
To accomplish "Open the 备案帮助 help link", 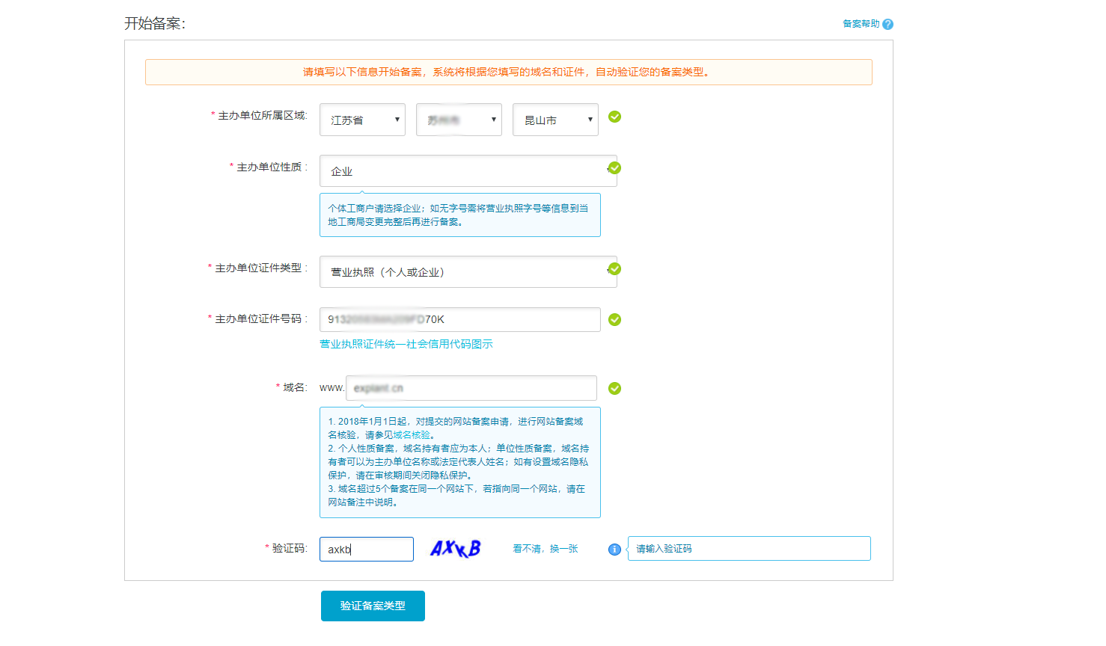I will [x=861, y=24].
